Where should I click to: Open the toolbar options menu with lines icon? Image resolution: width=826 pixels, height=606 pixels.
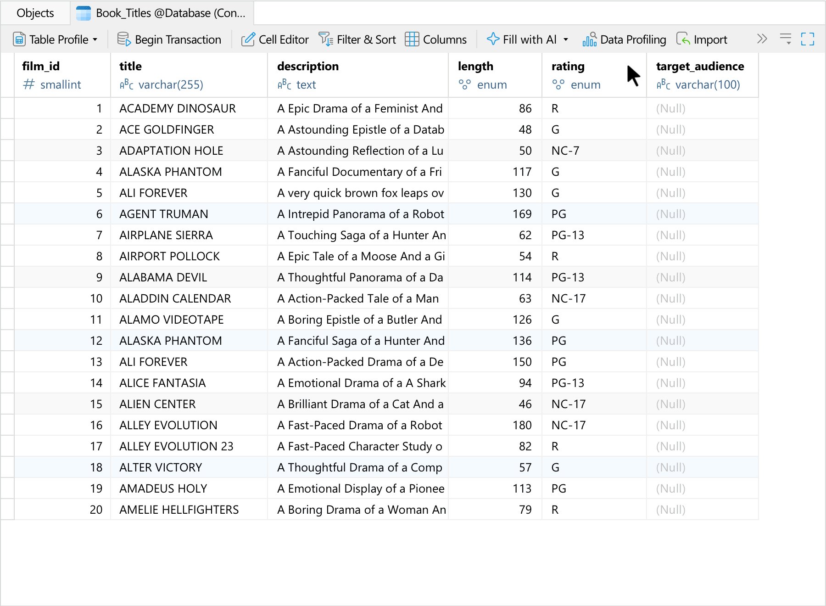[786, 39]
